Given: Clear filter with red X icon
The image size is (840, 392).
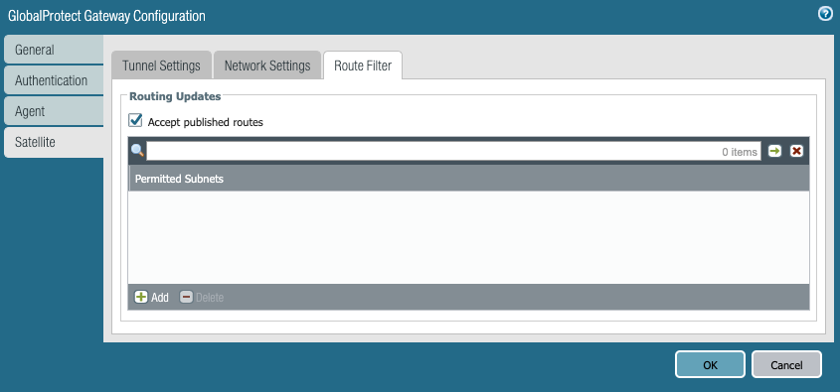Looking at the screenshot, I should click(x=796, y=152).
